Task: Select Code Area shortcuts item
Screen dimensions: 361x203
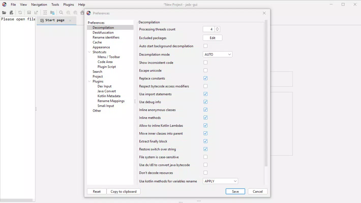Action: [105, 62]
